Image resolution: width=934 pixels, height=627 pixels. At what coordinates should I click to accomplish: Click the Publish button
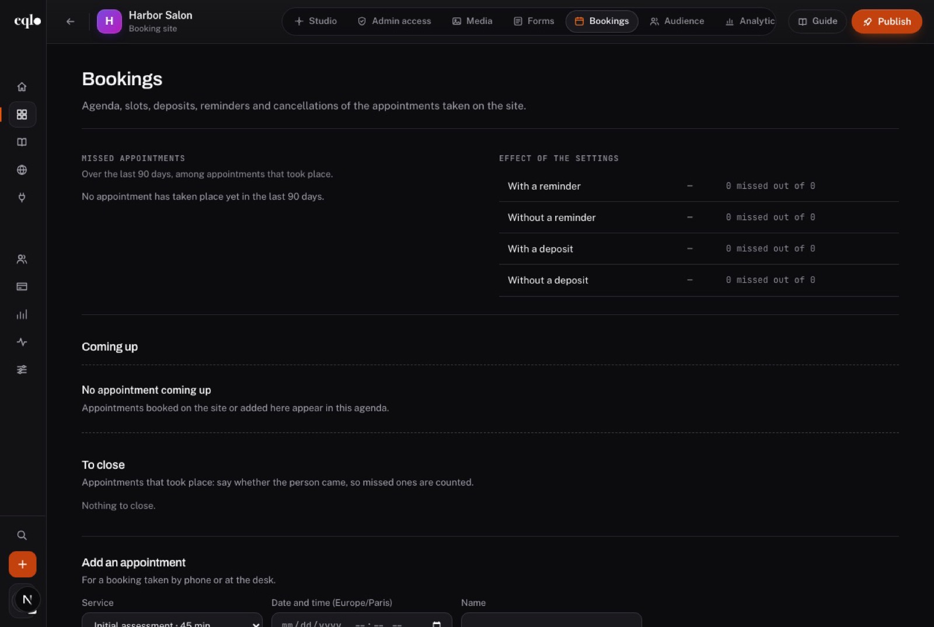pos(887,22)
